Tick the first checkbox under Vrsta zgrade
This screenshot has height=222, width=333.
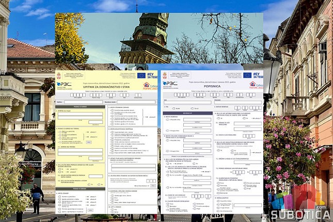(x=112, y=110)
